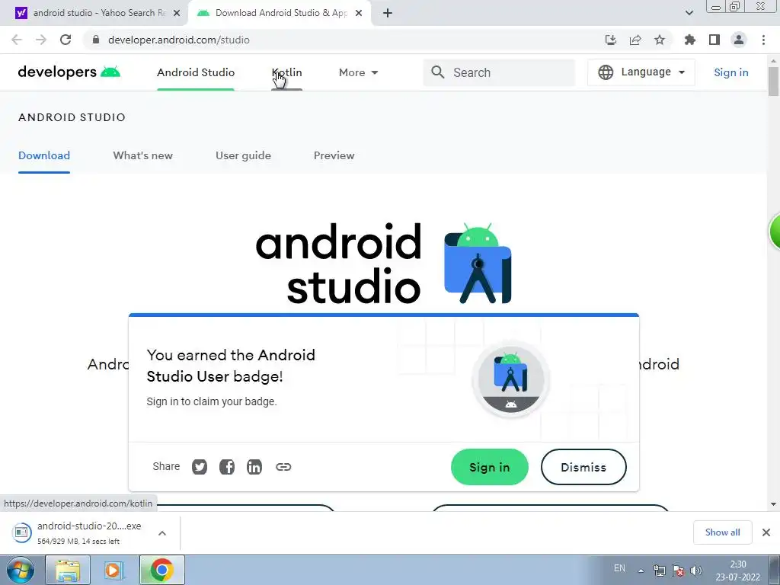
Task: Click the search magnifier icon
Action: tap(438, 72)
